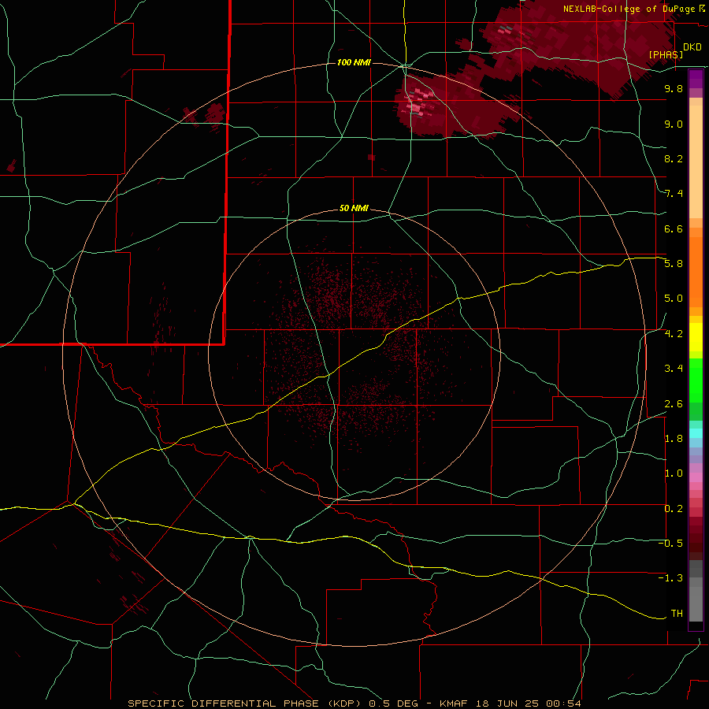Viewport: 709px width, 709px height.
Task: Click the 00:54 timestamp in the caption
Action: (563, 703)
